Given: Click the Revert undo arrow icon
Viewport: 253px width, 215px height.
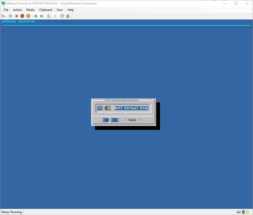Looking at the screenshot, I should pyautogui.click(x=55, y=16).
